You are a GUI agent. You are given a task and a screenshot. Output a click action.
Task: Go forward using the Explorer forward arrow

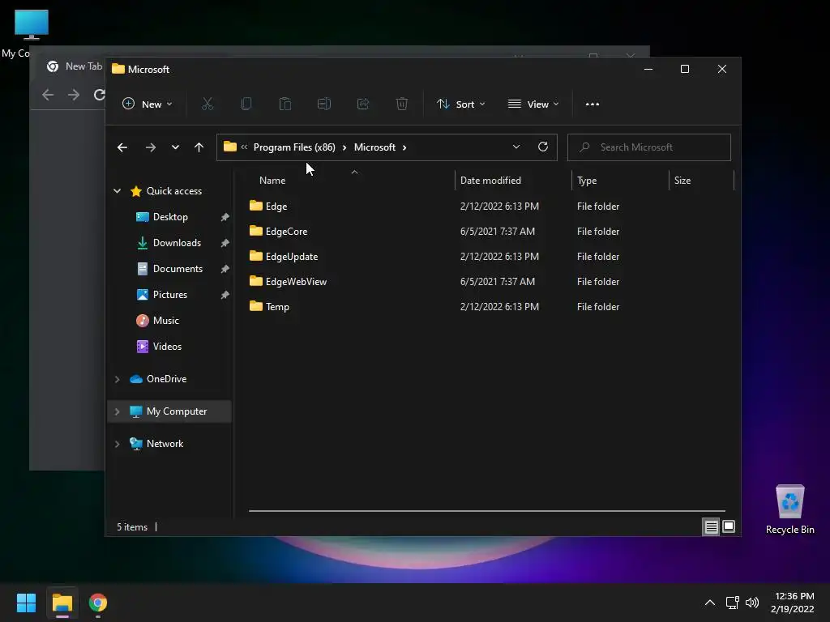151,147
